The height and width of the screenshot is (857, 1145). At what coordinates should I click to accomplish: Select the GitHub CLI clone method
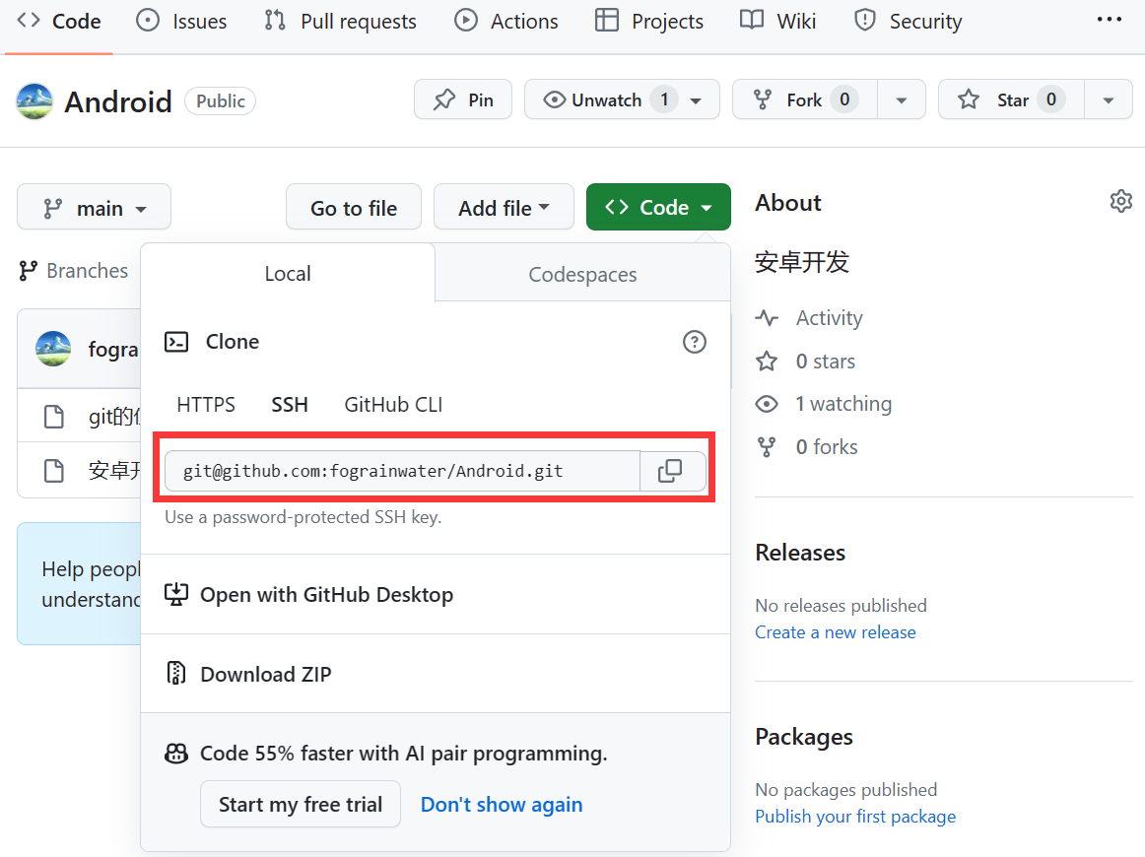(x=393, y=405)
